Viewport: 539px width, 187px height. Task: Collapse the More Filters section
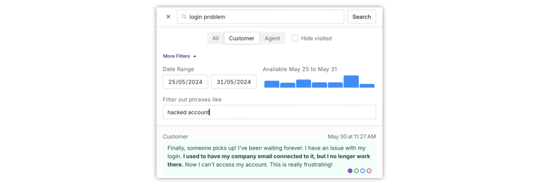coord(180,56)
